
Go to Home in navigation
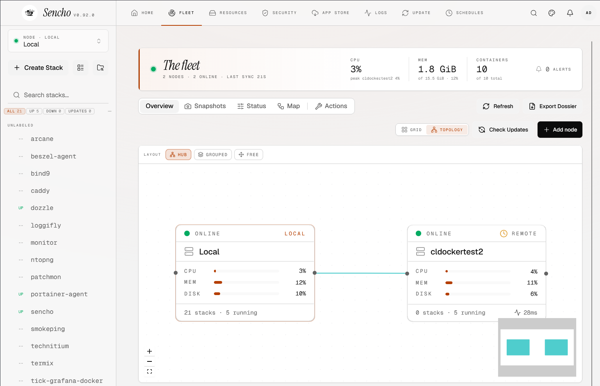point(142,13)
